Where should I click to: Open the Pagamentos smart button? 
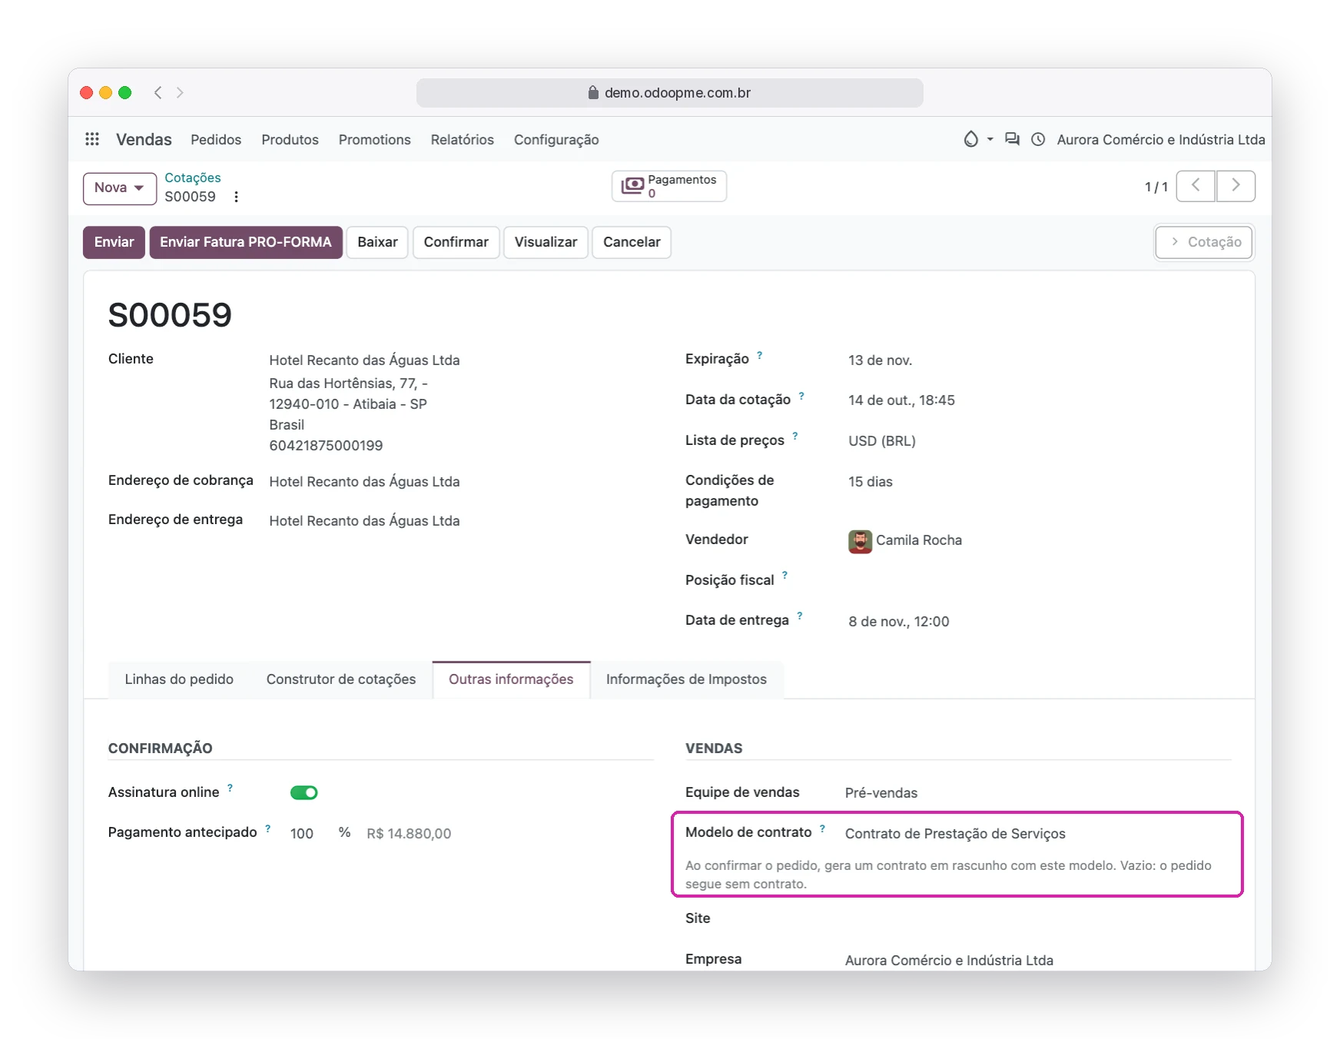click(x=669, y=186)
